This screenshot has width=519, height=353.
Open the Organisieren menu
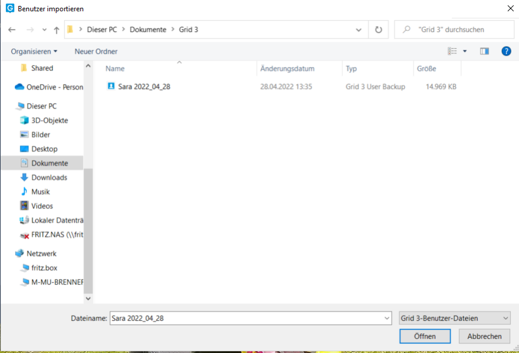click(34, 52)
